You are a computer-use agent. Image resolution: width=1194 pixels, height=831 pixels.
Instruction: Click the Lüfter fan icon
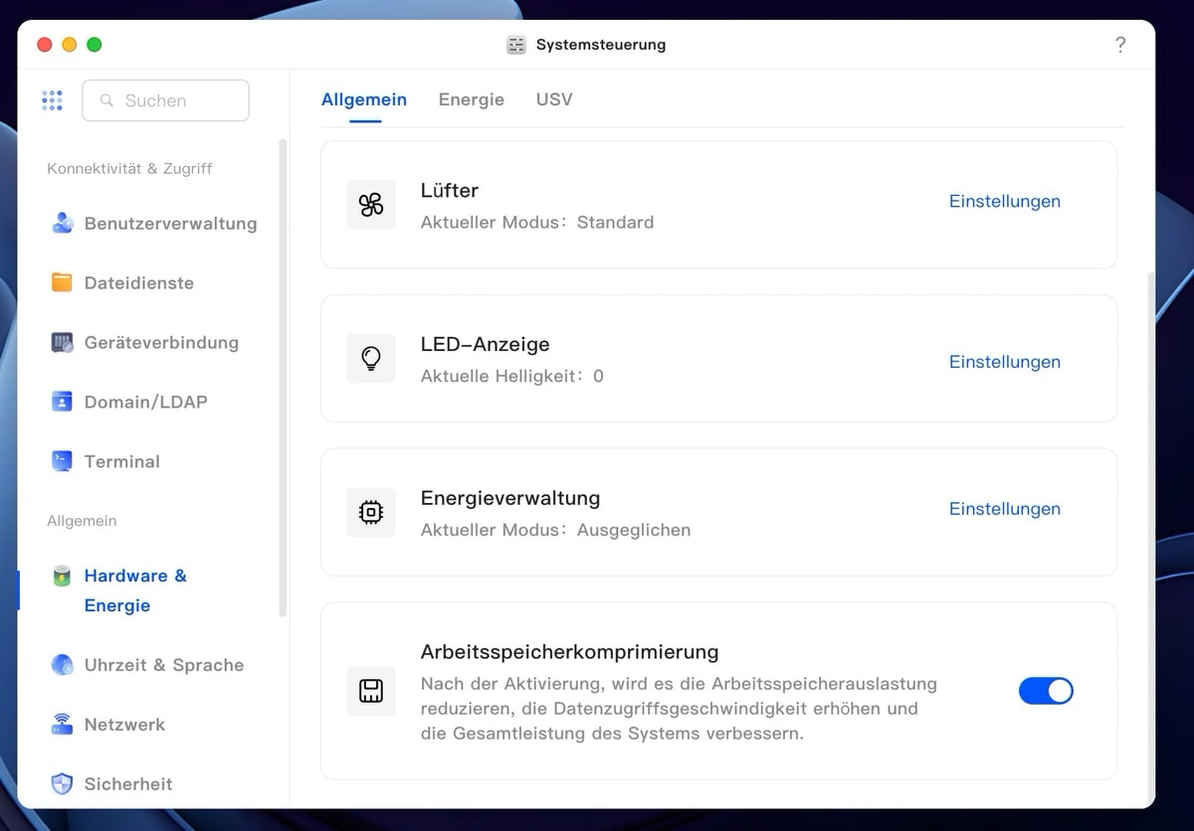pyautogui.click(x=371, y=205)
